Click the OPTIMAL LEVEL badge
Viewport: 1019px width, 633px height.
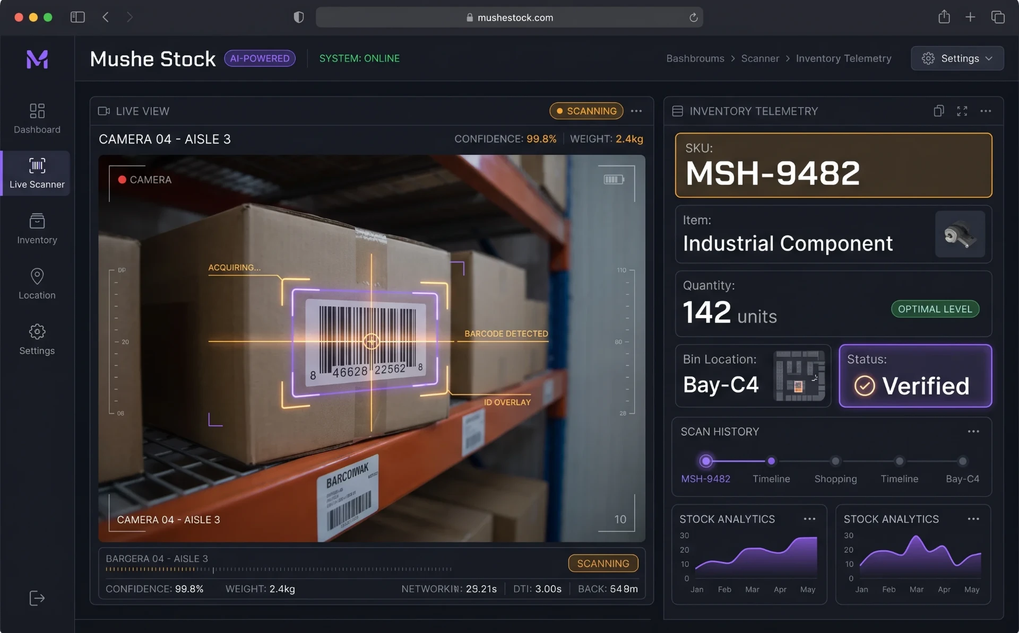[x=935, y=309]
